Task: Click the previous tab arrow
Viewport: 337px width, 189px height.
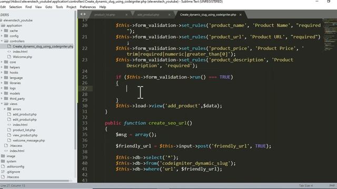Action: tap(81, 14)
